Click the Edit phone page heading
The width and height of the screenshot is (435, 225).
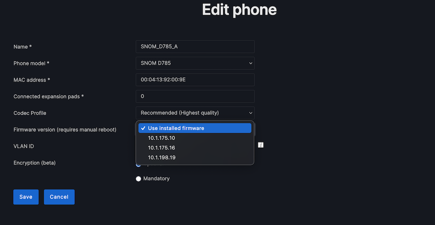click(x=239, y=10)
